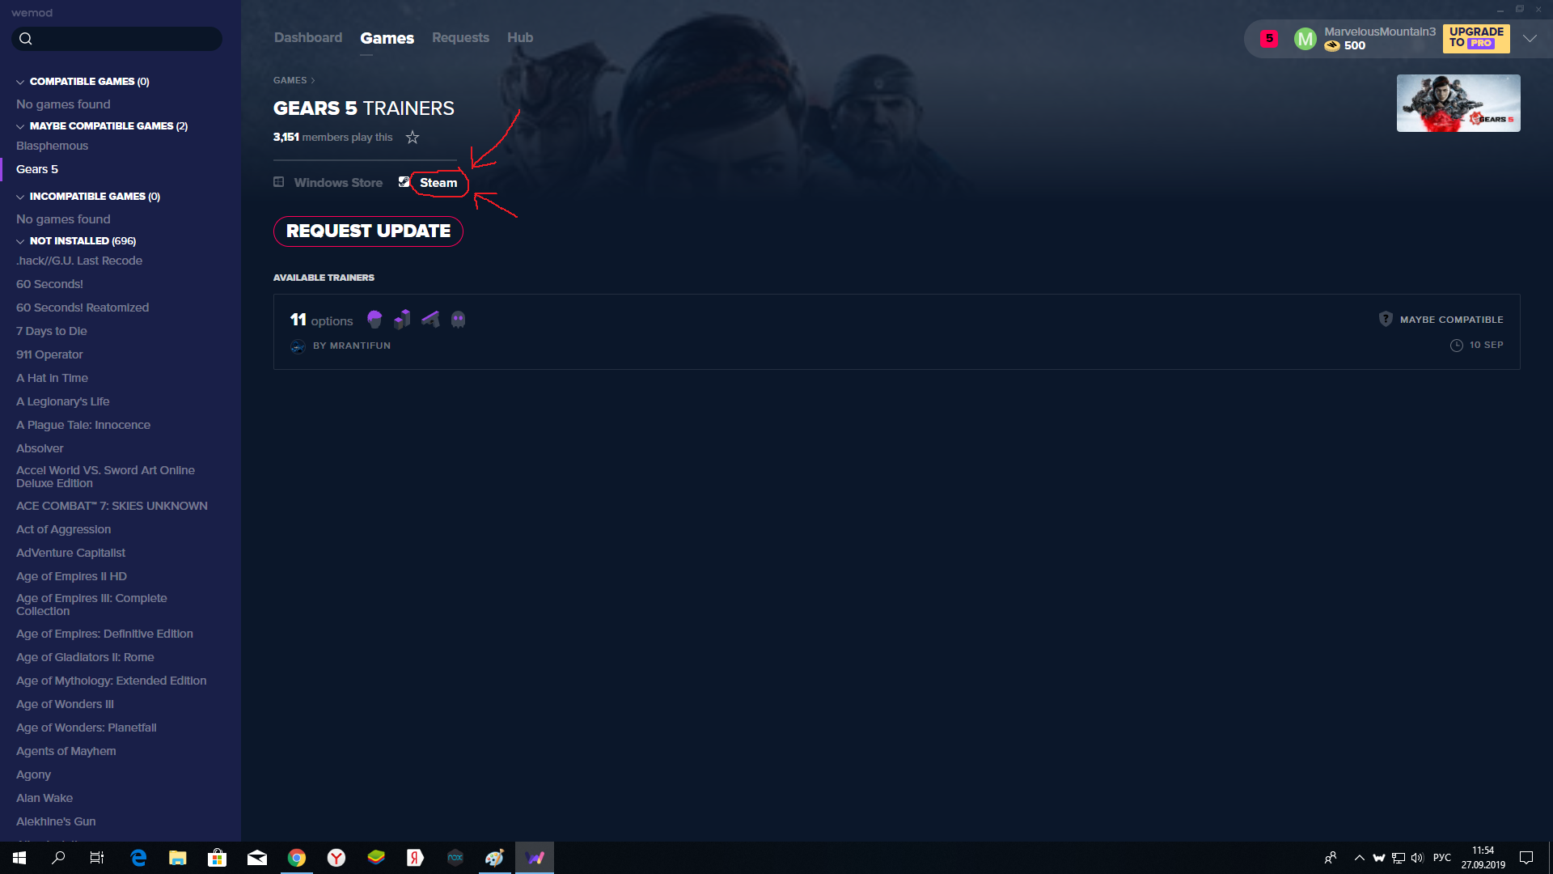Image resolution: width=1553 pixels, height=874 pixels.
Task: Click the REQUEST UPDATE button
Action: (x=367, y=230)
